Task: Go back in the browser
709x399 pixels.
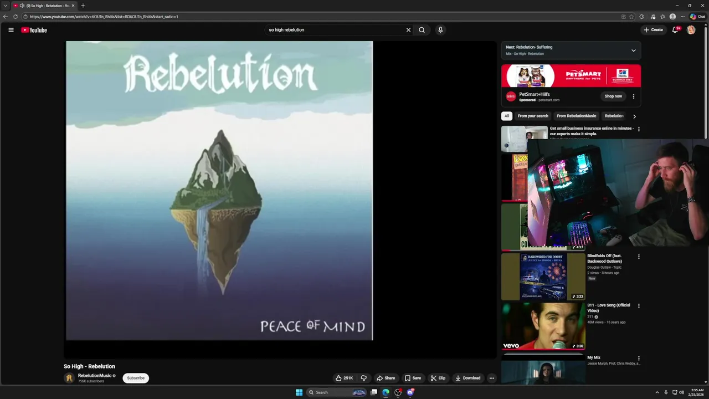Action: [6, 17]
